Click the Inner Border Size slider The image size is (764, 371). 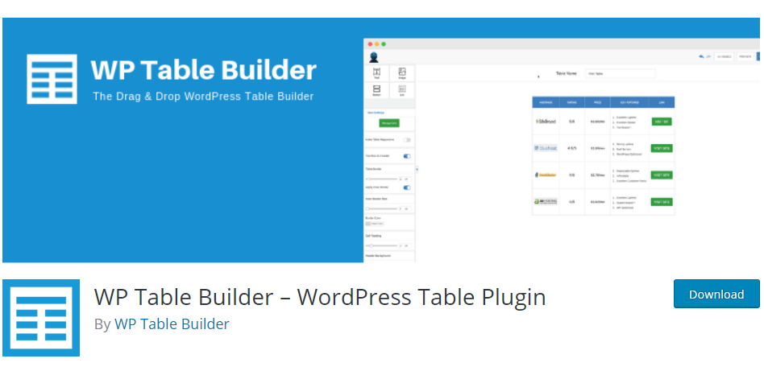click(x=381, y=209)
